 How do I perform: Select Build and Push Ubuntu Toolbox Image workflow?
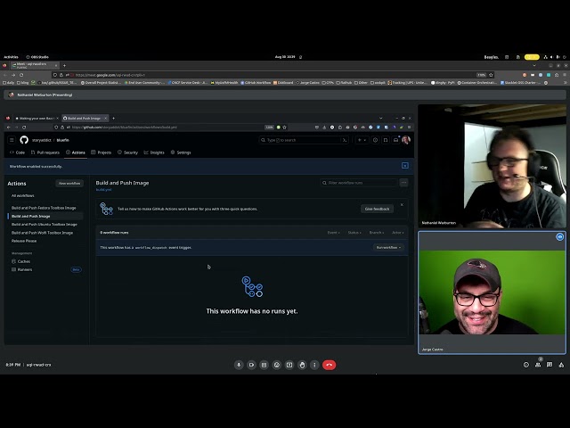pyautogui.click(x=45, y=225)
